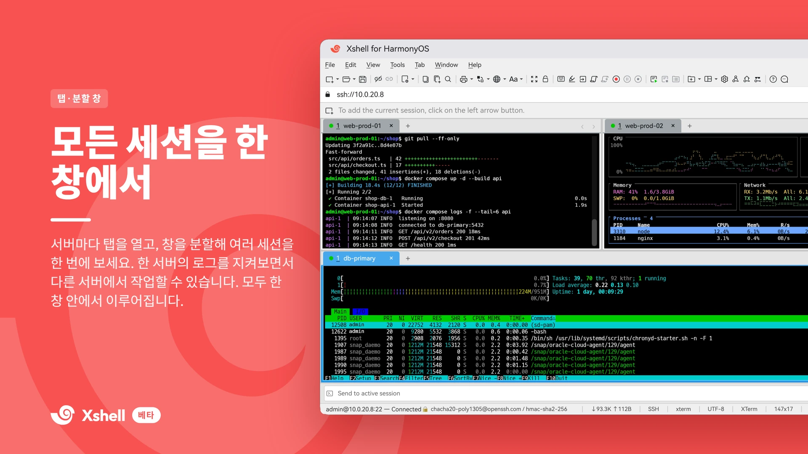808x454 pixels.
Task: Click the Aa font icon
Action: (513, 79)
